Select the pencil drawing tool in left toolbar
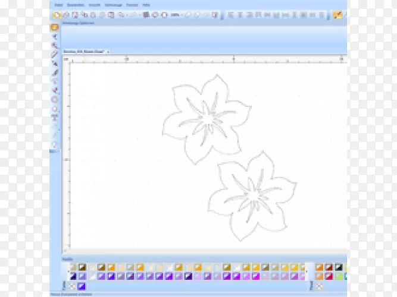 [x=55, y=54]
